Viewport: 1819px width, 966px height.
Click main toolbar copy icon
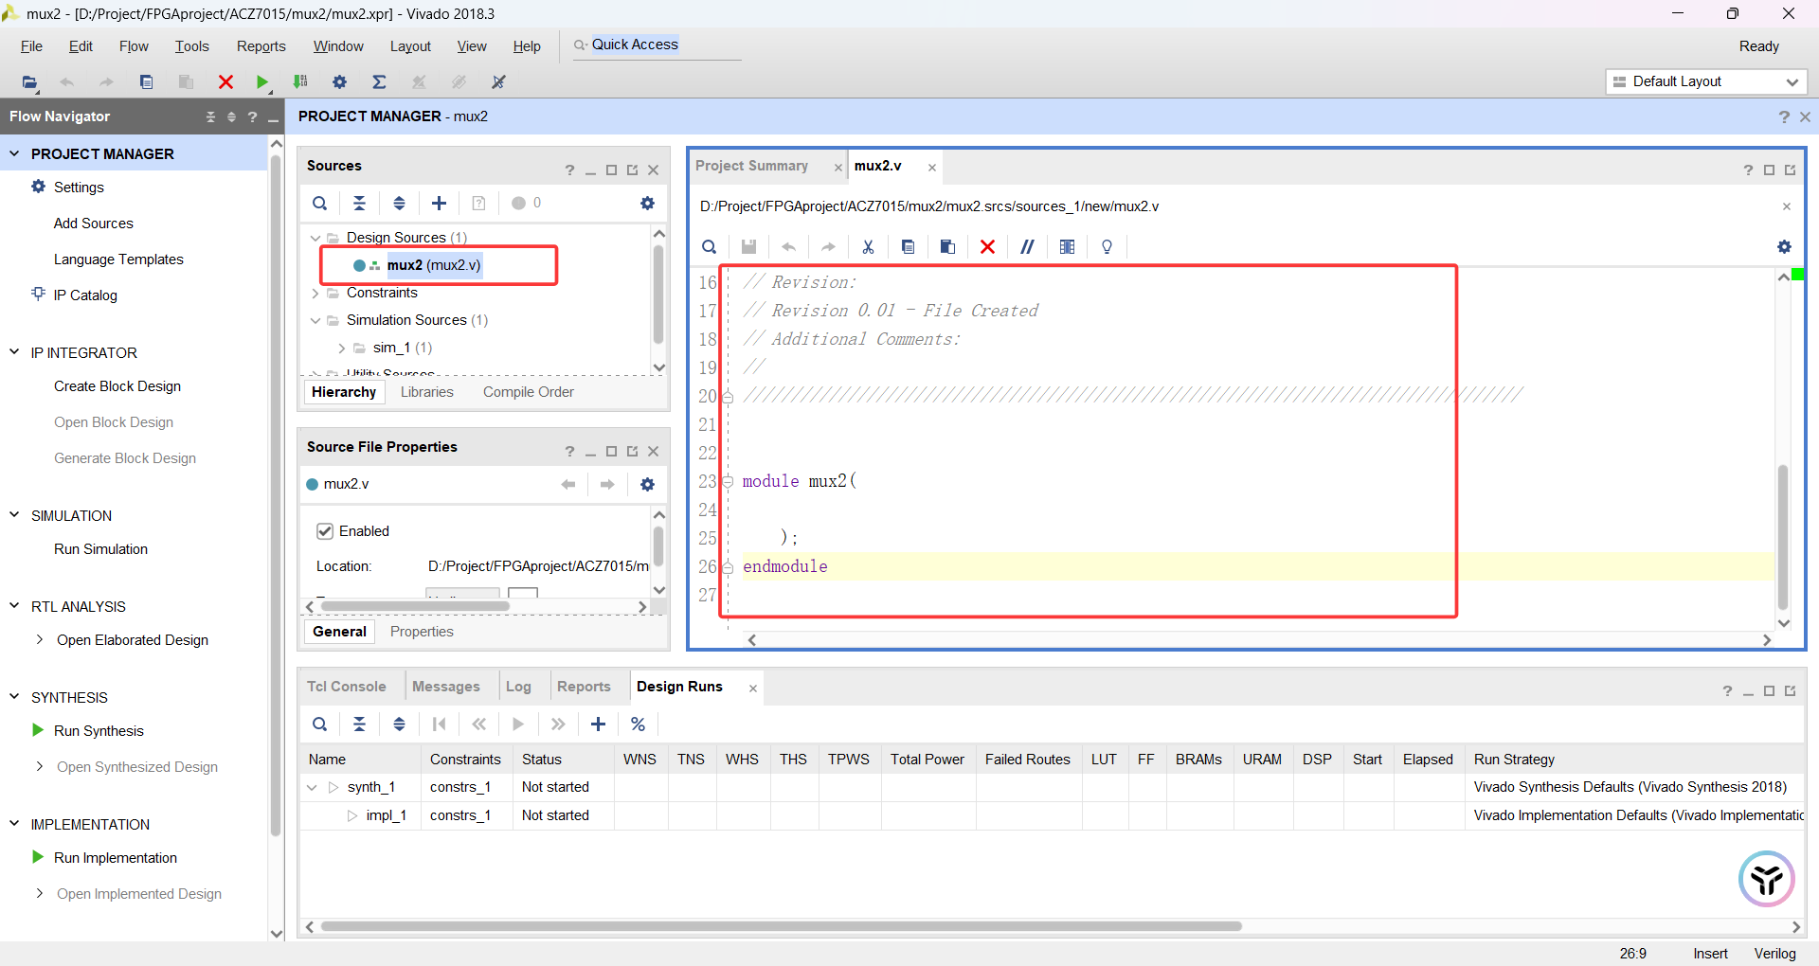[146, 82]
